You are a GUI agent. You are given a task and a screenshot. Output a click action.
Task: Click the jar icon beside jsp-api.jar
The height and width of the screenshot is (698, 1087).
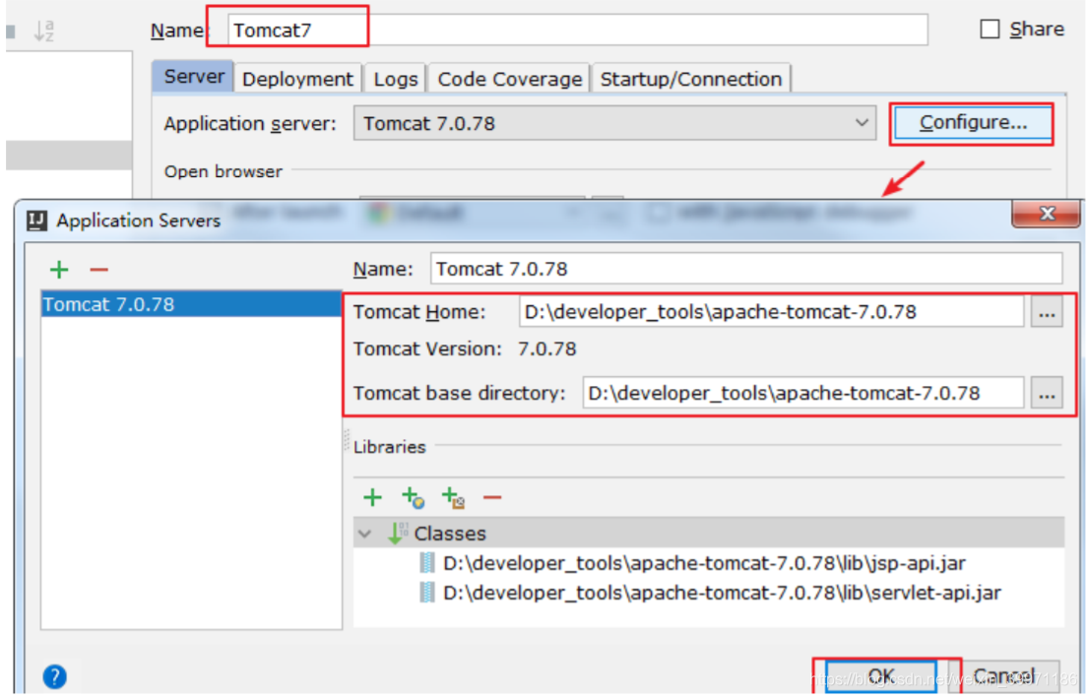click(427, 563)
